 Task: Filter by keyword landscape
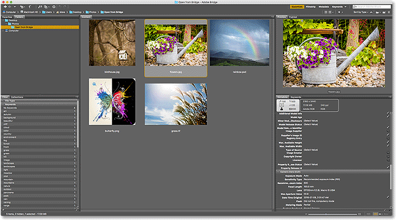[39, 163]
